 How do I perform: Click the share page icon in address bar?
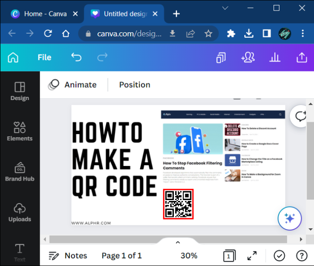pyautogui.click(x=190, y=34)
